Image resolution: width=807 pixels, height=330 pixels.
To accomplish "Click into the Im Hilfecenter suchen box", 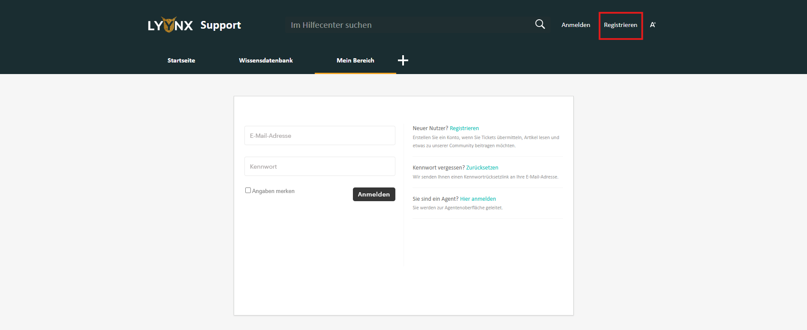I will (x=407, y=25).
